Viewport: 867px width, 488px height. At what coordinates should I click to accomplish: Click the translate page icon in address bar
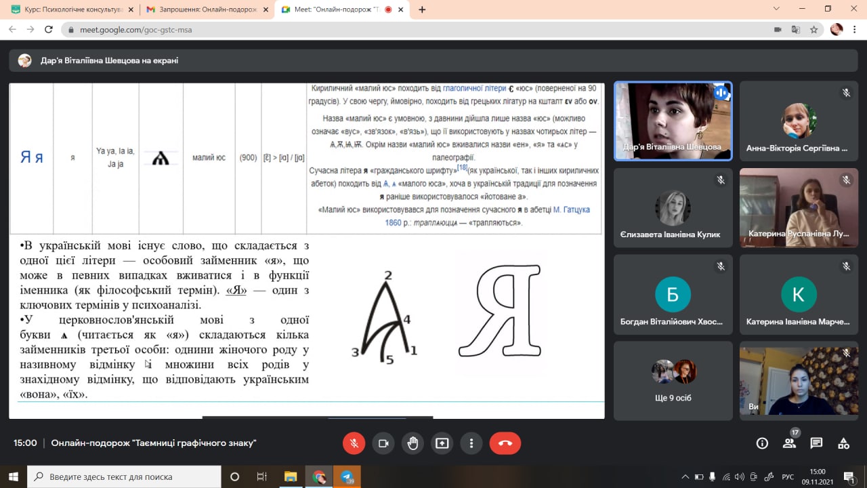tap(796, 30)
